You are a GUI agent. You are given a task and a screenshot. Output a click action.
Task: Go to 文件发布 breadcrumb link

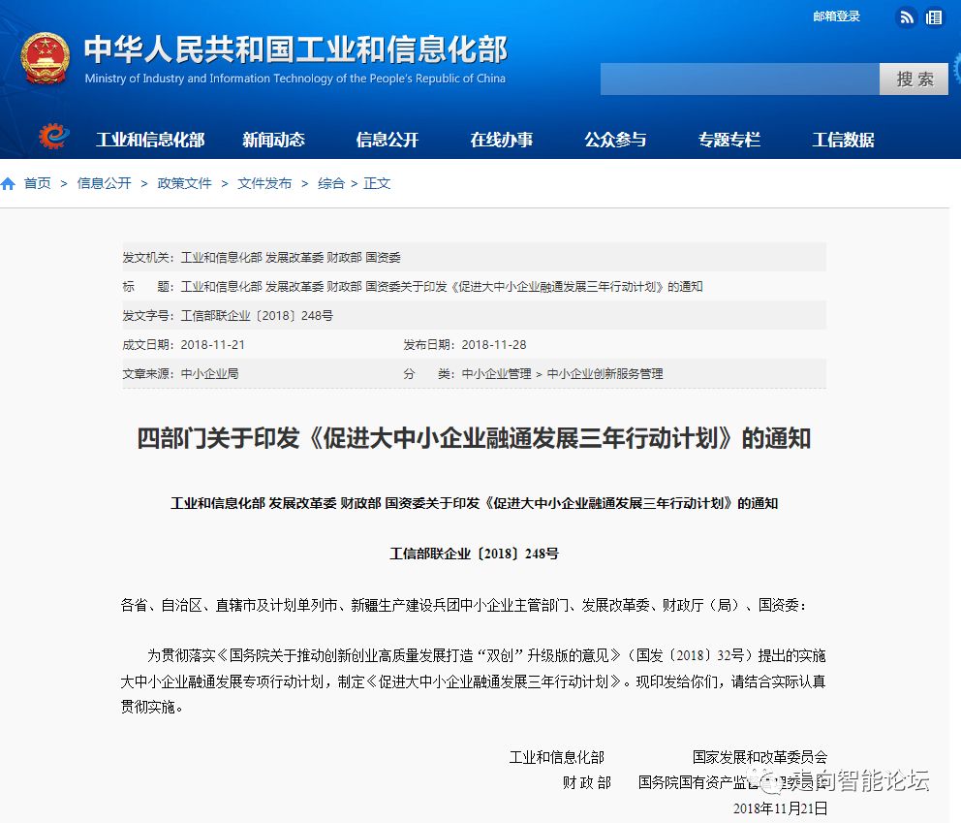click(x=264, y=183)
